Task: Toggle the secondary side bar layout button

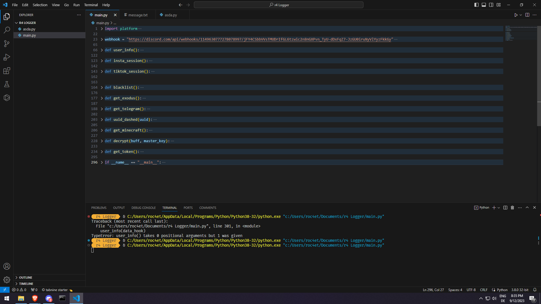Action: point(491,5)
